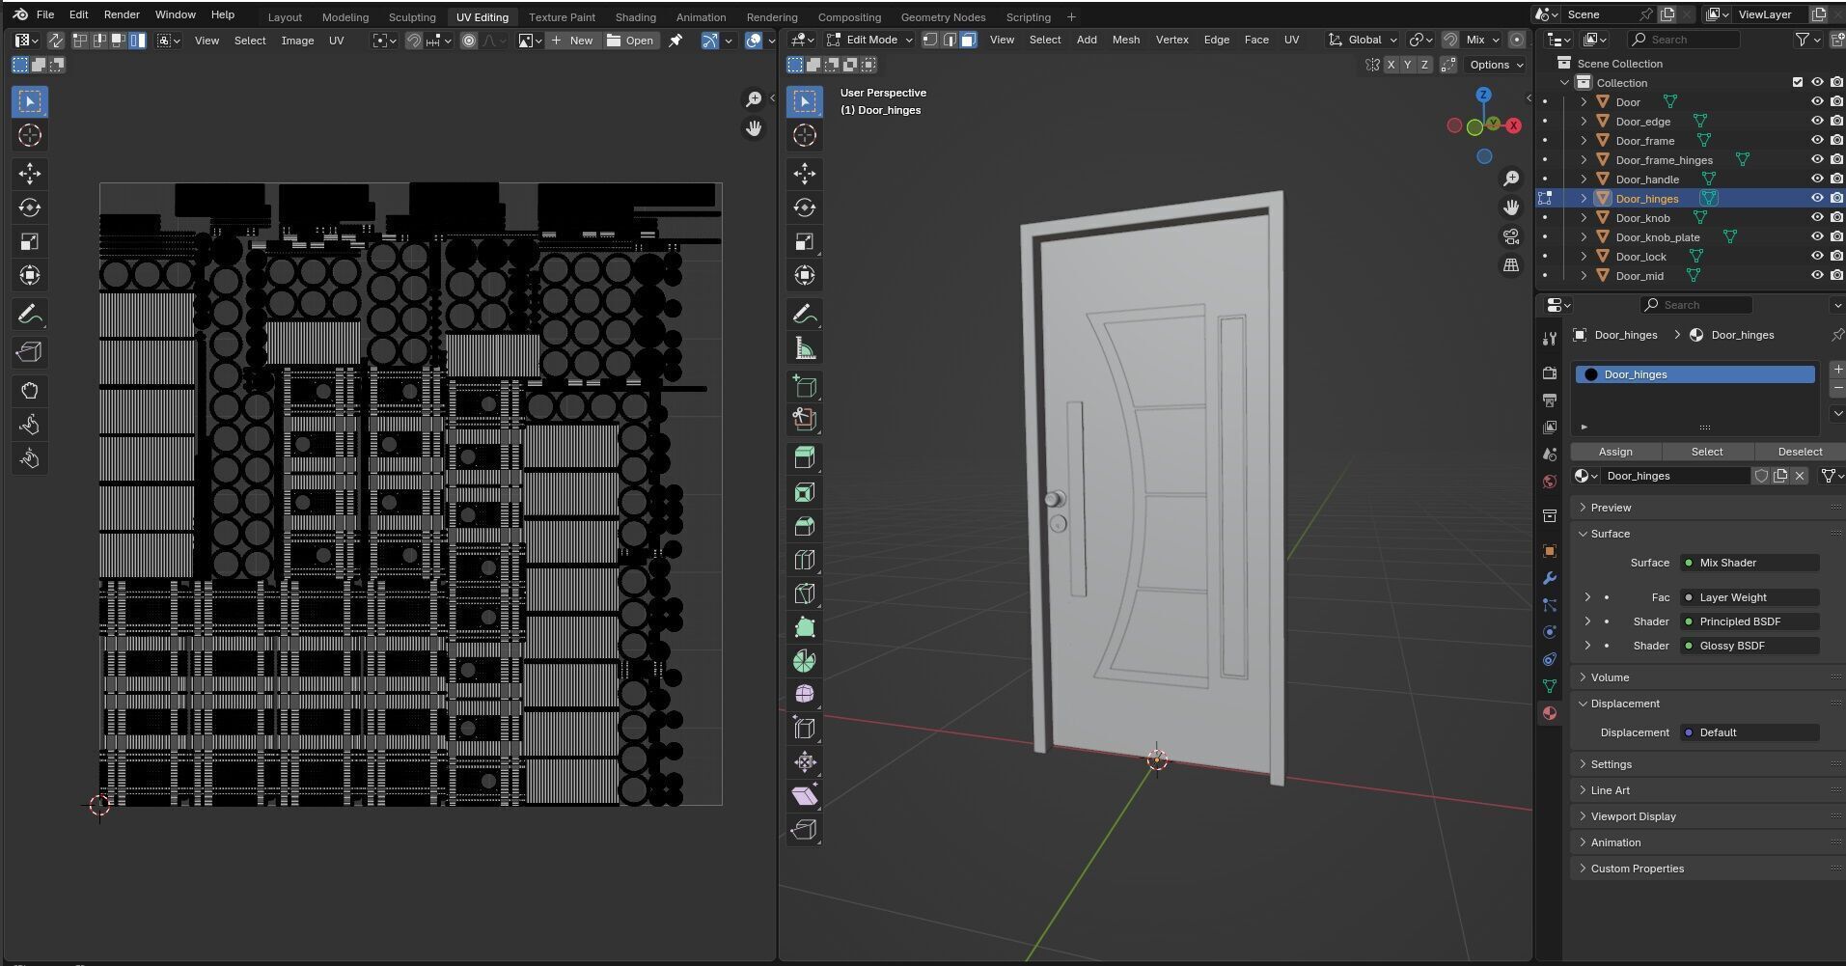This screenshot has height=966, width=1846.
Task: Click New image button in UV editor
Action: 573,41
